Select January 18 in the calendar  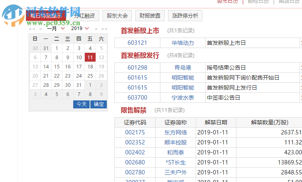(x=90, y=67)
